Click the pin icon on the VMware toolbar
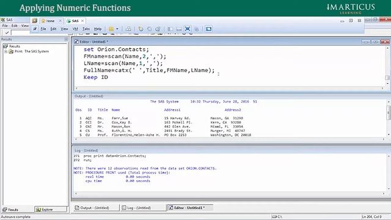The image size is (391, 220). point(35,29)
